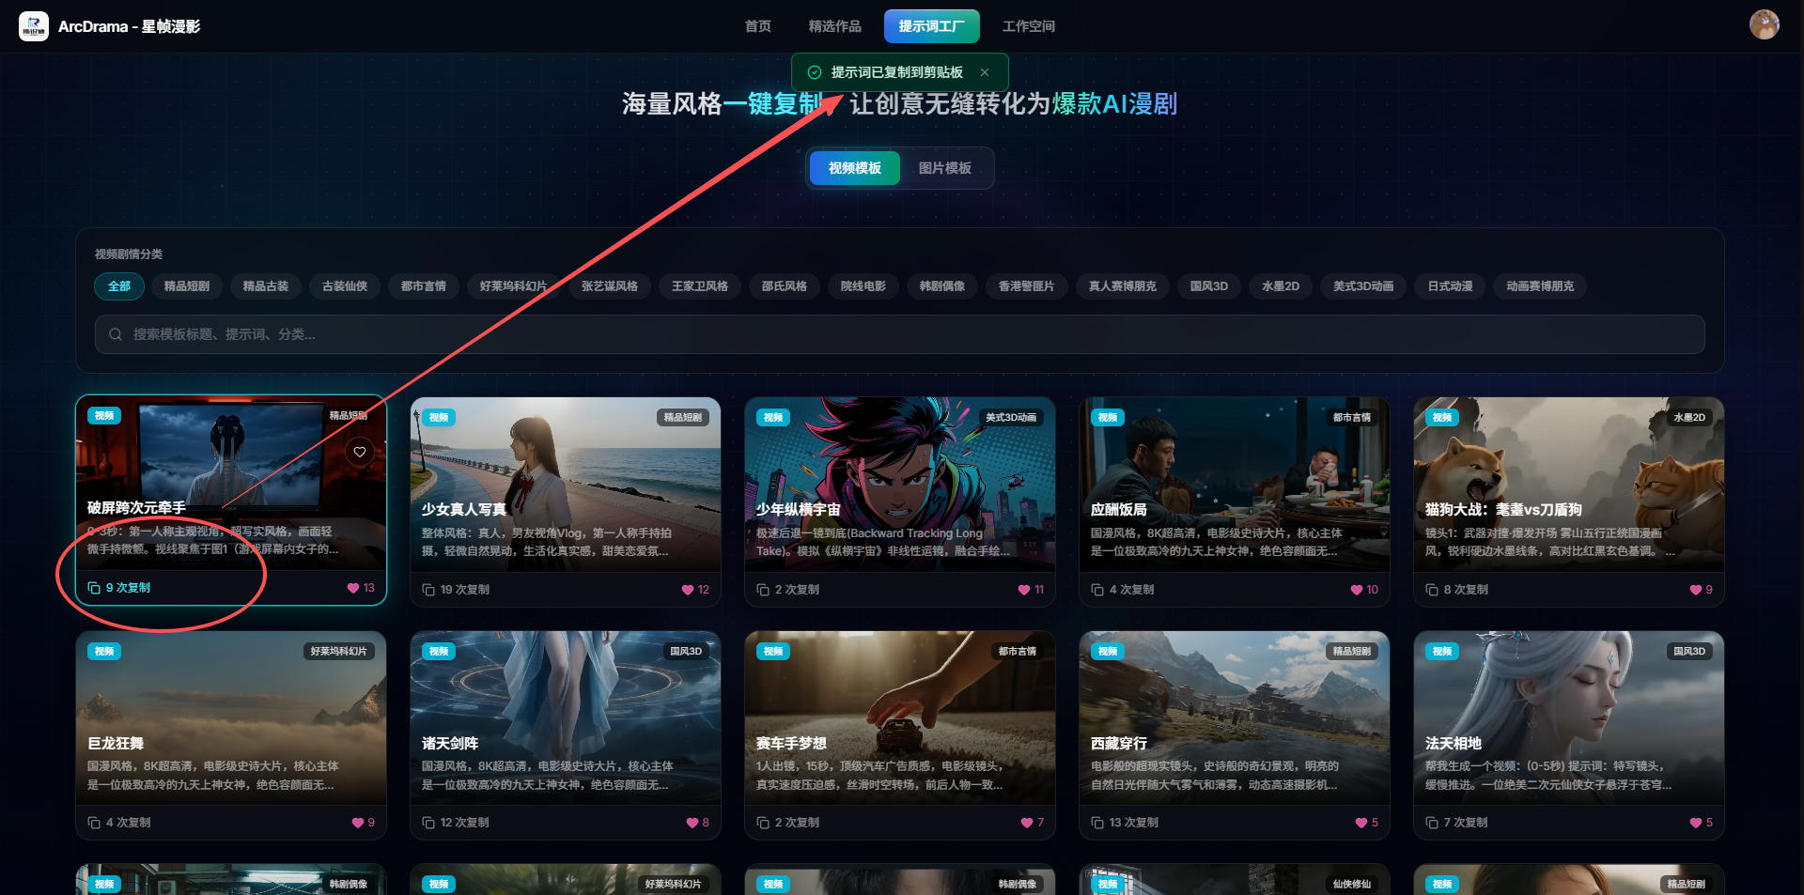This screenshot has width=1804, height=895.
Task: Filter by 精品短剧 category chip
Action: pos(187,286)
